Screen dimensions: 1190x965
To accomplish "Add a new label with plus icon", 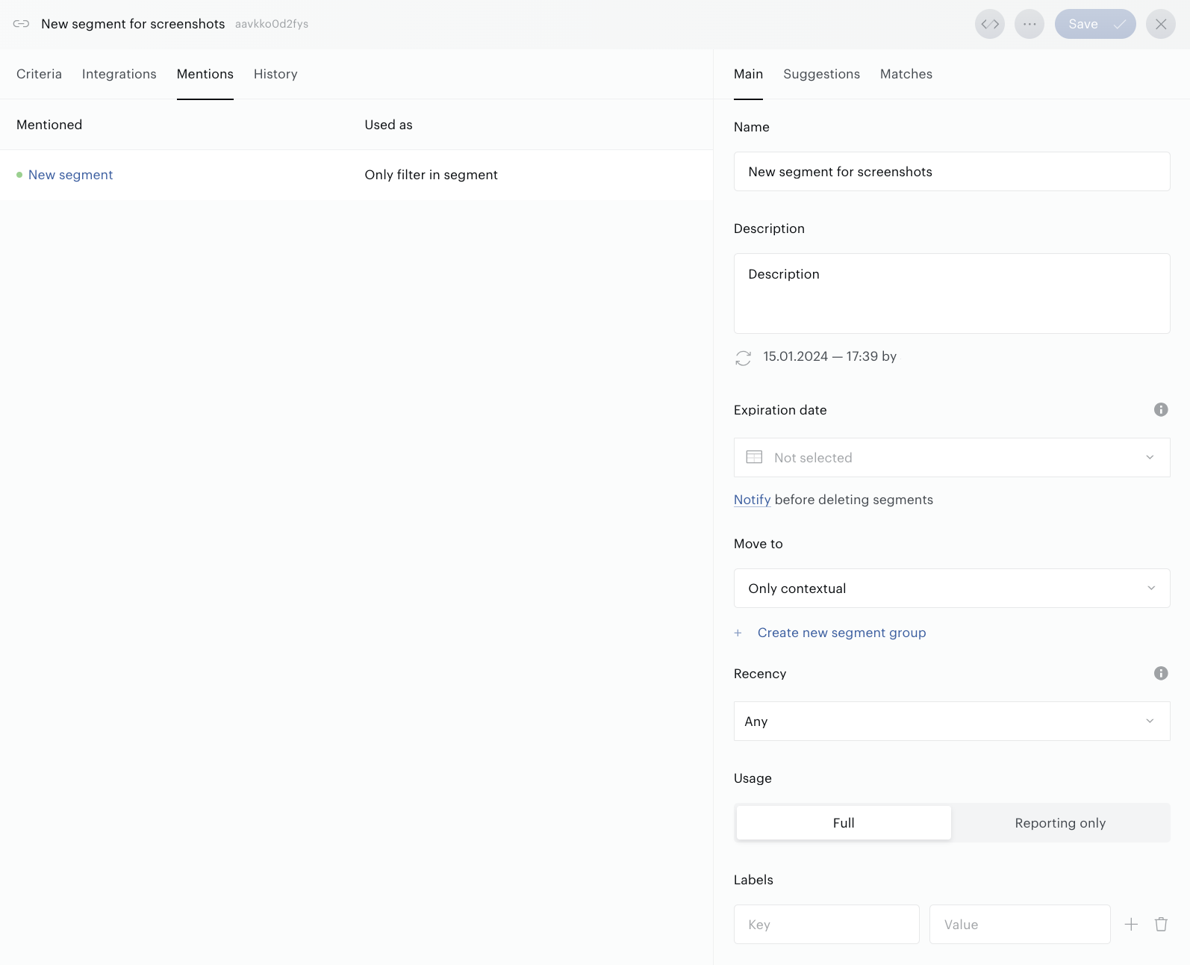I will pos(1131,924).
